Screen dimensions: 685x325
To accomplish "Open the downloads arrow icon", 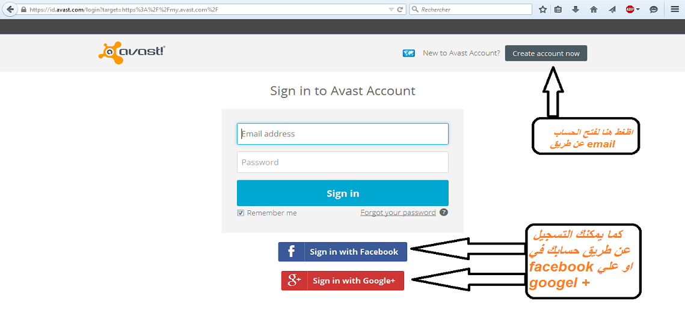I will [x=576, y=9].
